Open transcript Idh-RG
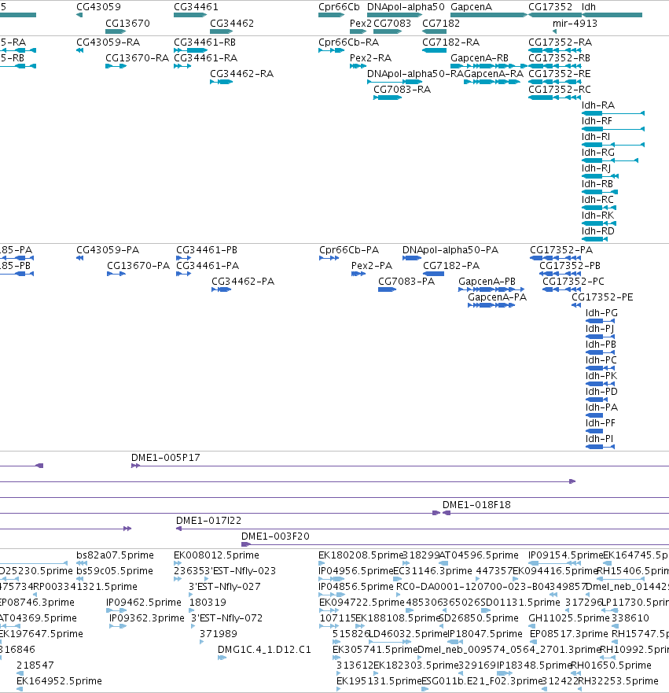The image size is (669, 693). click(598, 153)
